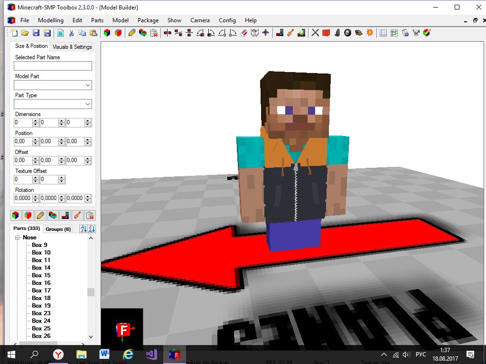Switch to the Groups (6) tab
Screen dimensions: 486x364
pyautogui.click(x=58, y=229)
